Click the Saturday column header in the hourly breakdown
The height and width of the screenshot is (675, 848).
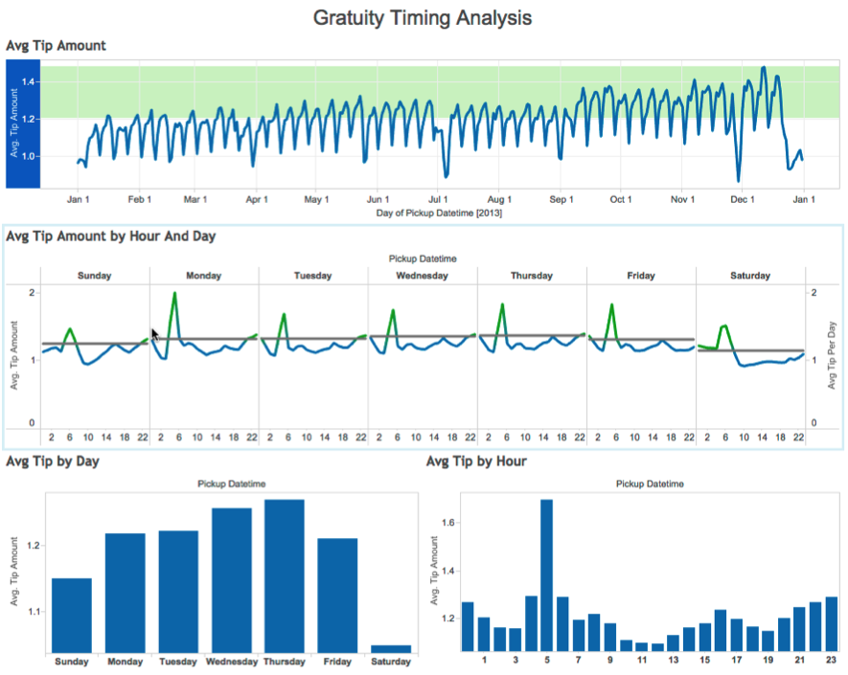pos(750,276)
